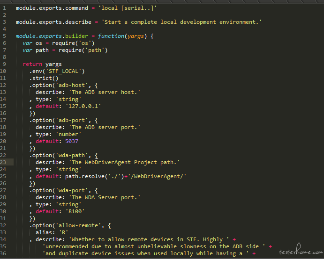Click the 'number' type string
324x259 pixels.
click(68, 134)
